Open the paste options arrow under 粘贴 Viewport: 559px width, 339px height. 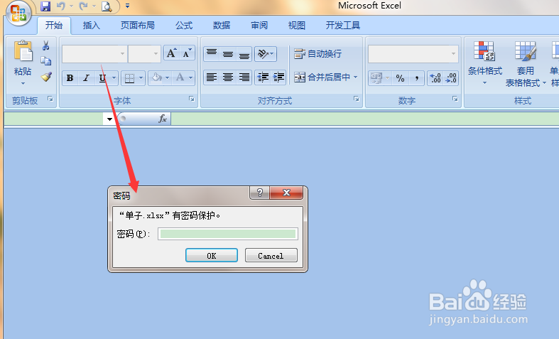point(23,84)
